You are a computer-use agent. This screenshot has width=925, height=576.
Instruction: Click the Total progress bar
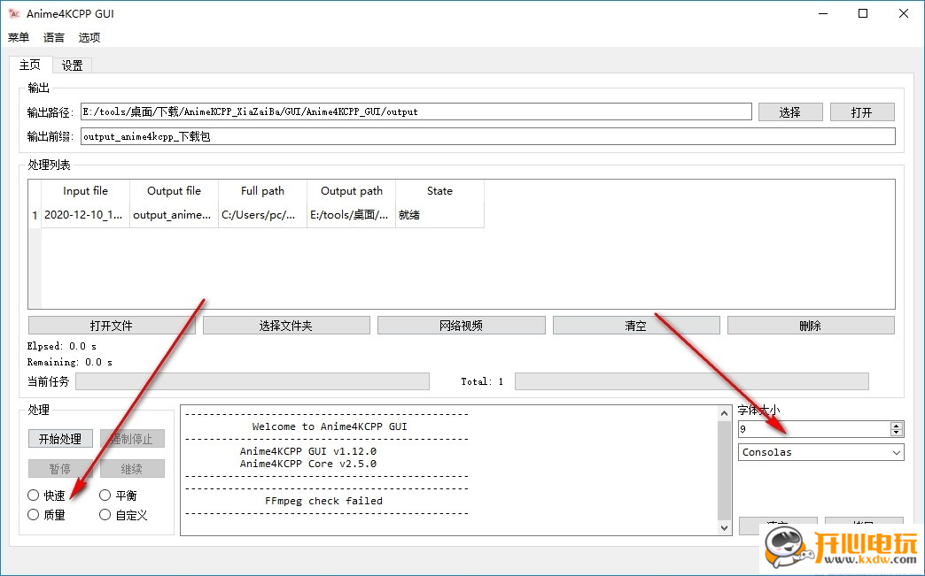[692, 381]
